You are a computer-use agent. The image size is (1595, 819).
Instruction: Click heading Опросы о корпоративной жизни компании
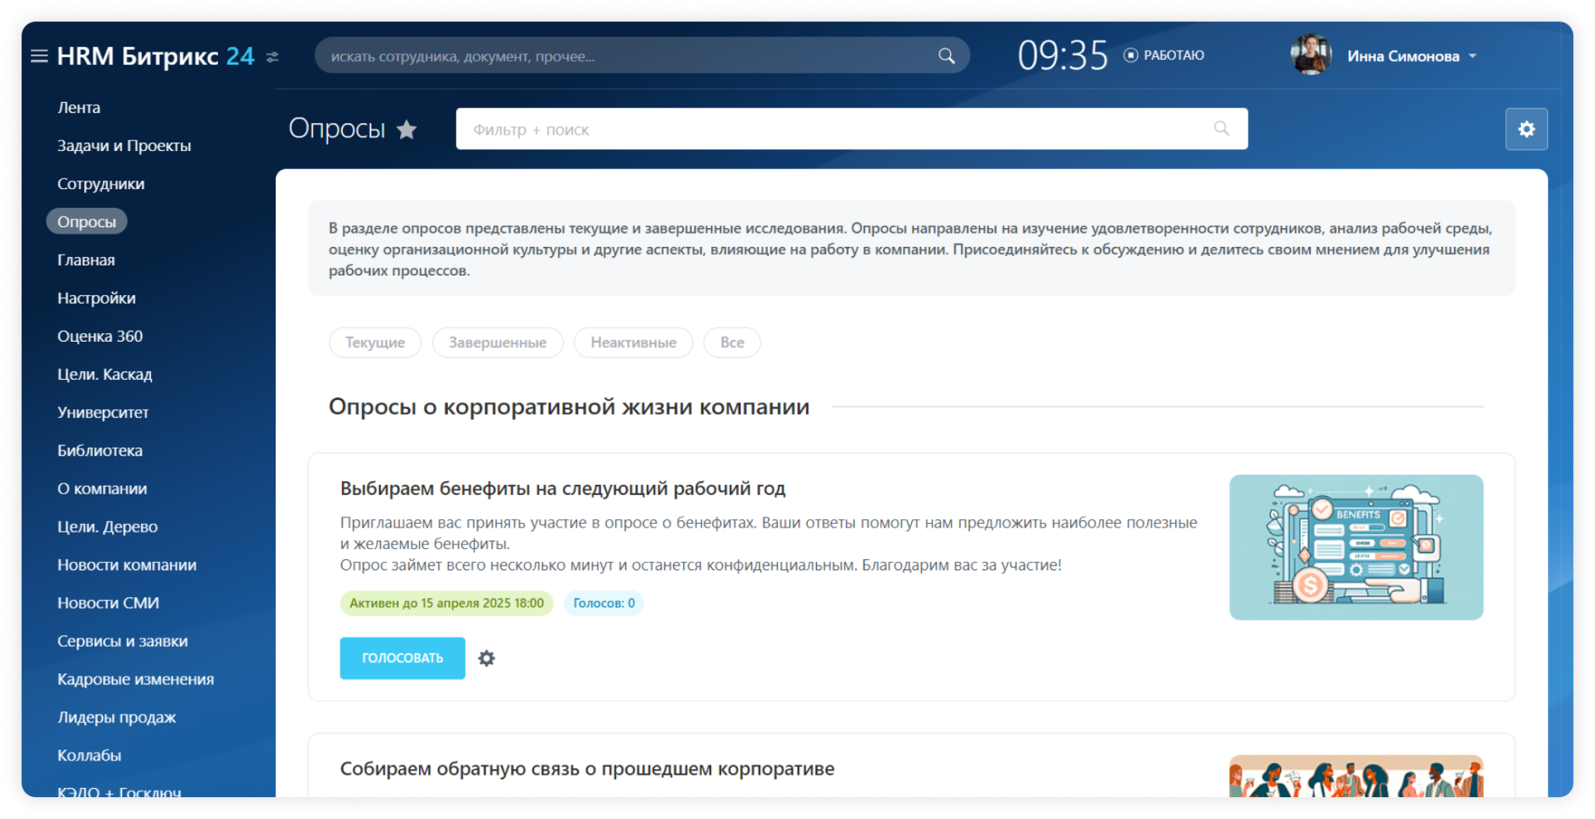tap(569, 406)
